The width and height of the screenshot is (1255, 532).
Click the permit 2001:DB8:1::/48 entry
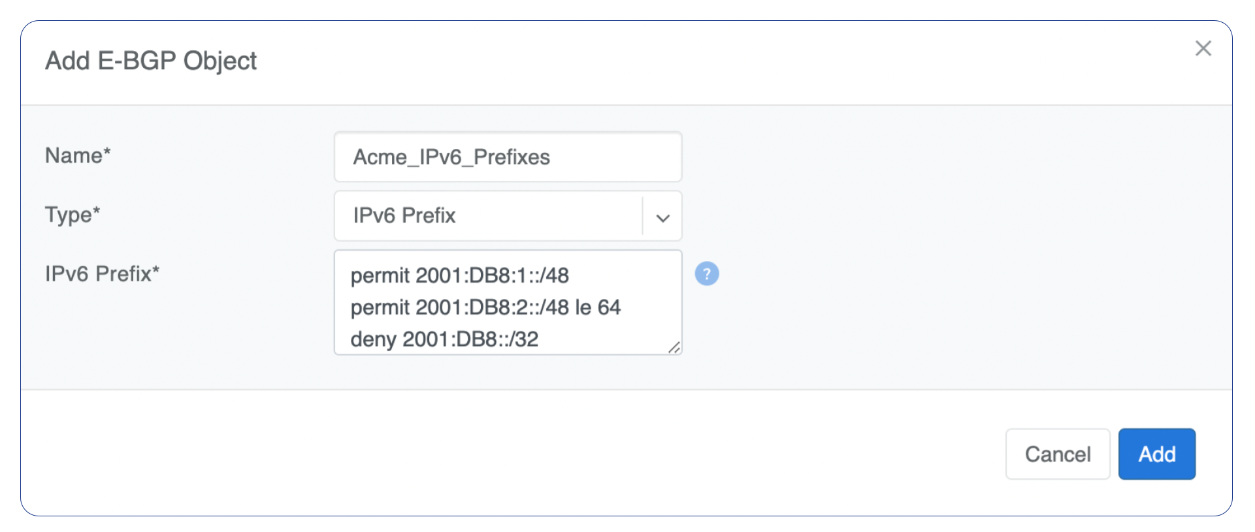(x=459, y=275)
